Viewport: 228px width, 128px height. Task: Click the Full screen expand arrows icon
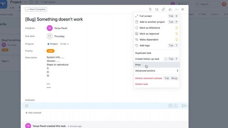click(x=137, y=16)
